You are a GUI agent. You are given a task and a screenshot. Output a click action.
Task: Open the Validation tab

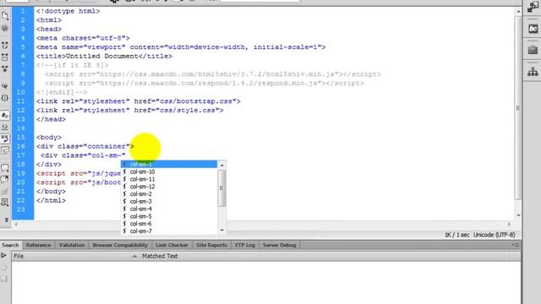(x=72, y=245)
